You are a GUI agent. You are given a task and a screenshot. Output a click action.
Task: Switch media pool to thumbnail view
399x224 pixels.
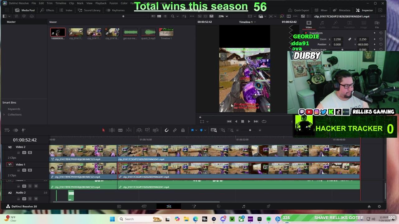159,16
